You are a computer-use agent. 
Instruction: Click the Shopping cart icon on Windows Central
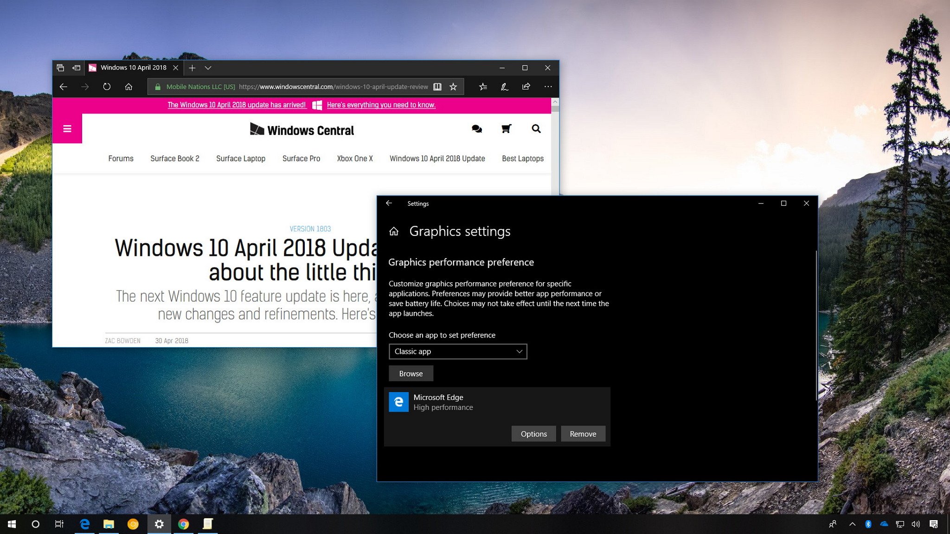(x=507, y=128)
